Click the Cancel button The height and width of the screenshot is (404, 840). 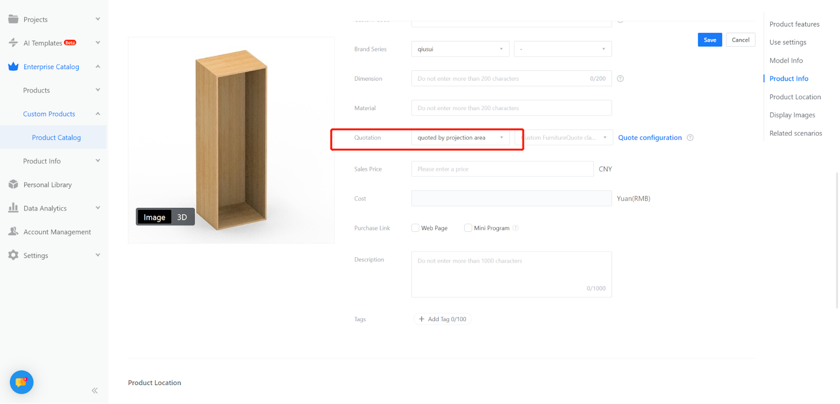coord(740,40)
